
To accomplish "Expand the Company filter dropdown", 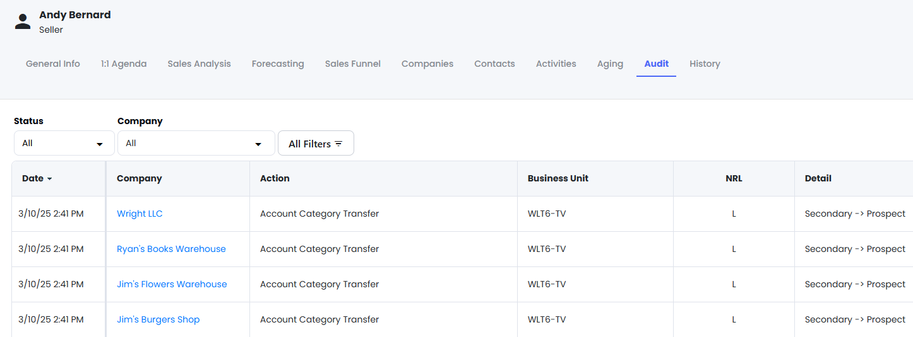I will (196, 143).
